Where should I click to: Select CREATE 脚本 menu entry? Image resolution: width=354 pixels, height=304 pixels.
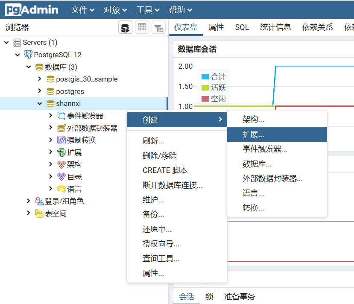click(177, 170)
